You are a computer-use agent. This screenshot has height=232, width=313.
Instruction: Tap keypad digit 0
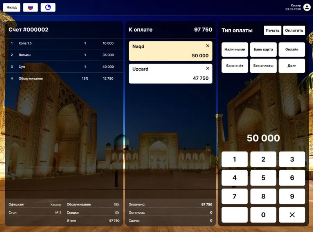coord(263,215)
